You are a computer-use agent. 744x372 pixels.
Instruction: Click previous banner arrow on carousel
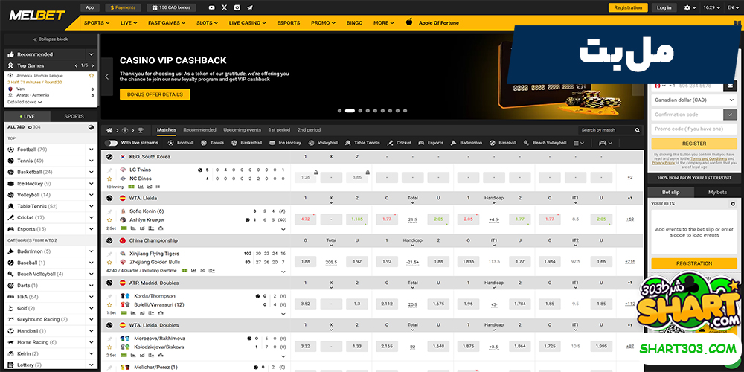tap(106, 76)
